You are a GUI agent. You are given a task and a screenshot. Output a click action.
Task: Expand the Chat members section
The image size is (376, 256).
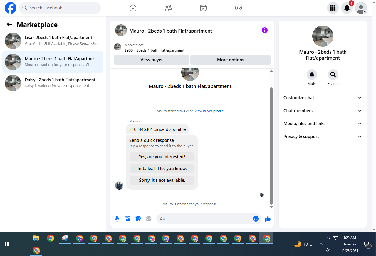pos(323,111)
